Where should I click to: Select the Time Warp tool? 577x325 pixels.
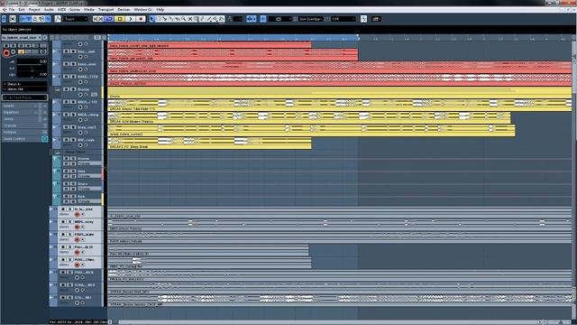(x=197, y=19)
